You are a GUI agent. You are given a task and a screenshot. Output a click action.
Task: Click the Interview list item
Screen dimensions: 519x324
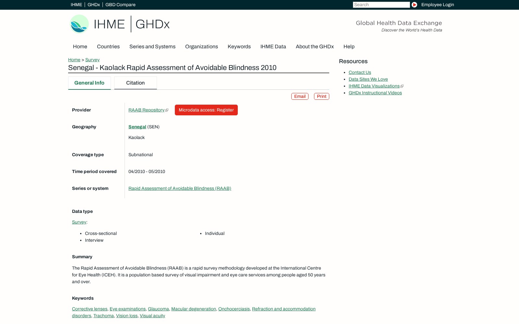[94, 240]
